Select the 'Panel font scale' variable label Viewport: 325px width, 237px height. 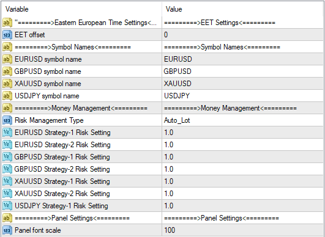coord(38,230)
